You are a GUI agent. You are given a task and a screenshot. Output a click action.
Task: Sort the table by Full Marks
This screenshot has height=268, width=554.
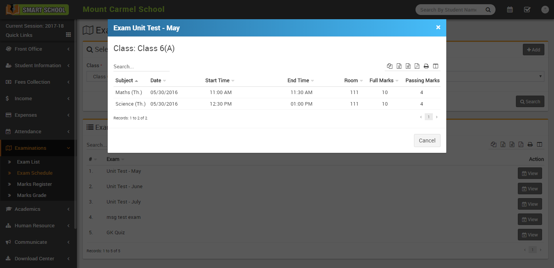click(x=382, y=81)
